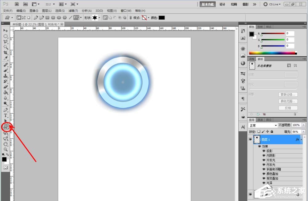Open the 正常 blend mode dropdown
The image size is (308, 201).
(263, 125)
